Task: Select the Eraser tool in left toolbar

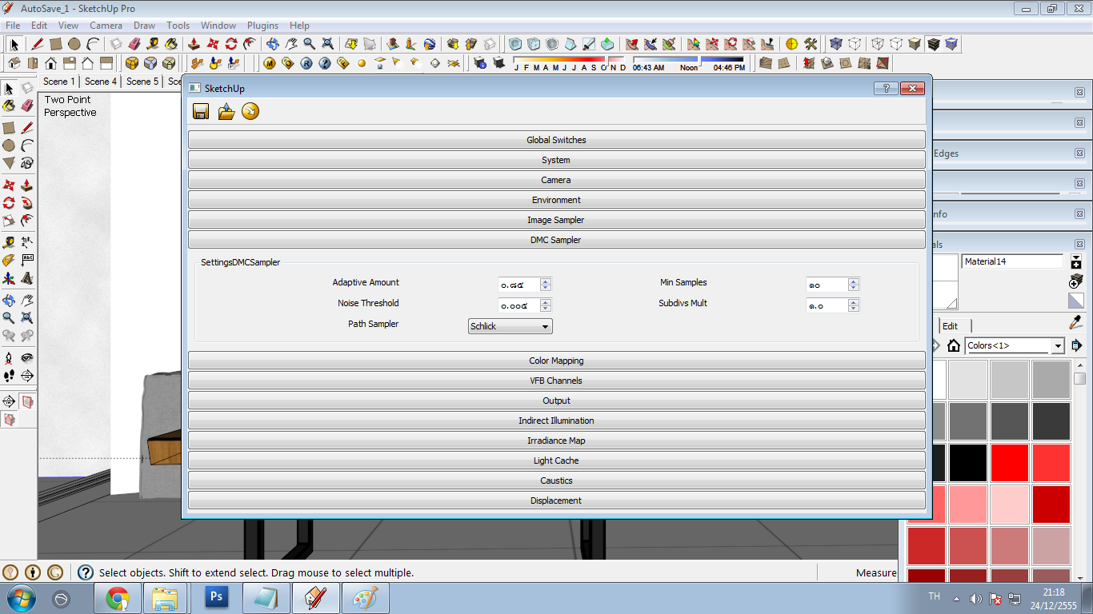Action: coord(27,106)
